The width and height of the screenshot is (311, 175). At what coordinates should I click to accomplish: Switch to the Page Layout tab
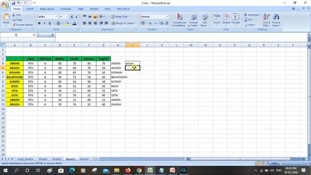pos(47,9)
